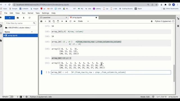Run the selected cell with the play icon
This screenshot has width=180, height=101.
tap(62, 21)
